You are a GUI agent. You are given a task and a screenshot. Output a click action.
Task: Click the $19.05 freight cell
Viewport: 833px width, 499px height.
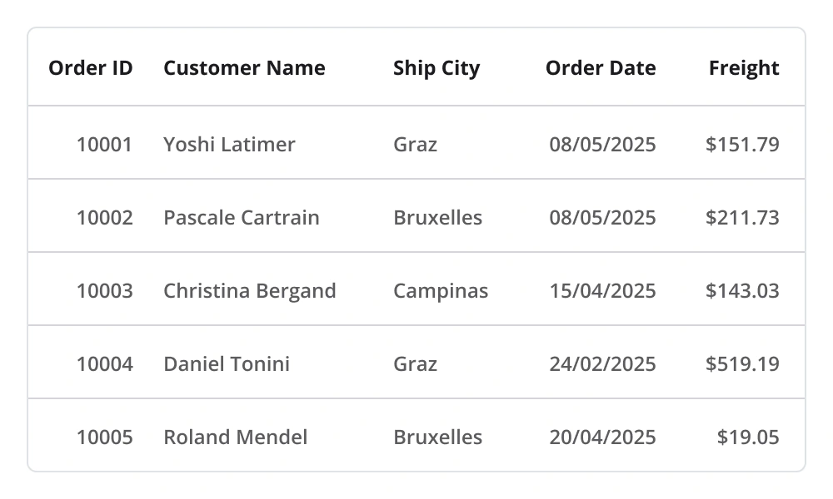pos(748,437)
